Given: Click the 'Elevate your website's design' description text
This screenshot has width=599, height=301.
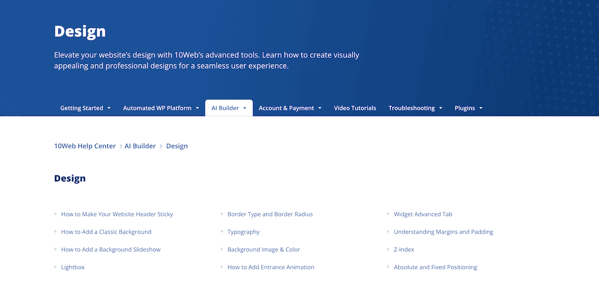Looking at the screenshot, I should coord(207,60).
